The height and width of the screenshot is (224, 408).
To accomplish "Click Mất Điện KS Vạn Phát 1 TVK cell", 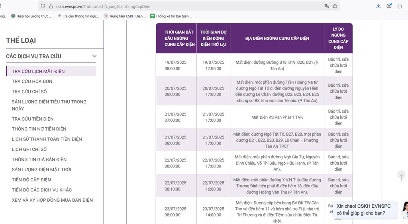I will click(x=277, y=117).
